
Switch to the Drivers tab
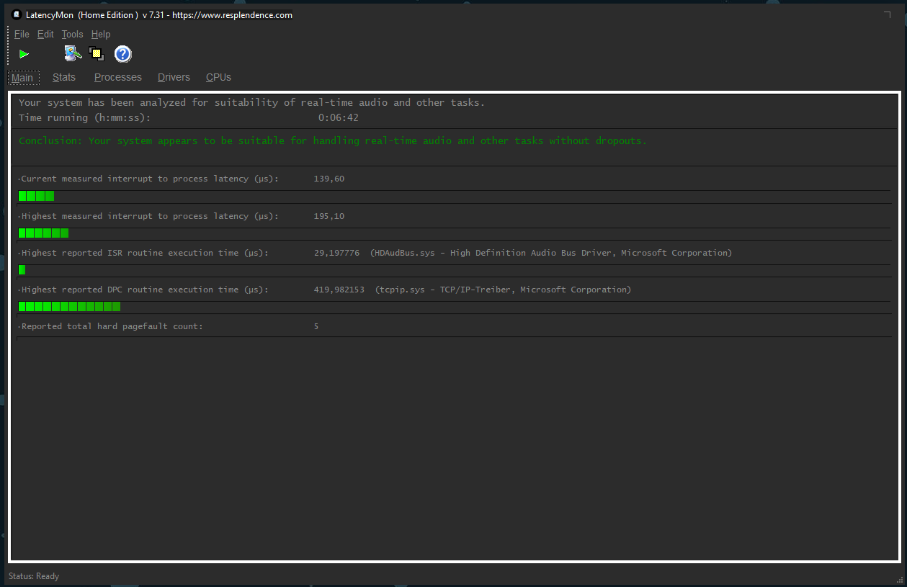[x=174, y=77]
